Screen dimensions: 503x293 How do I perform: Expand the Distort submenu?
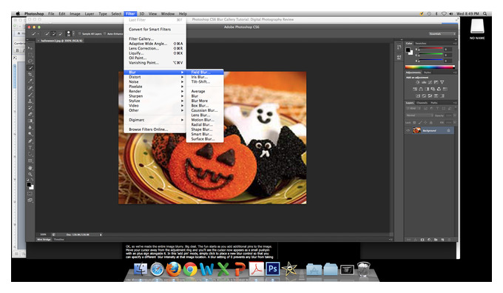155,77
